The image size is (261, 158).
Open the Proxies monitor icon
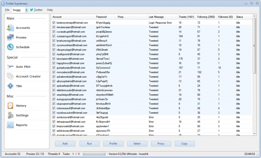pyautogui.click(x=10, y=37)
